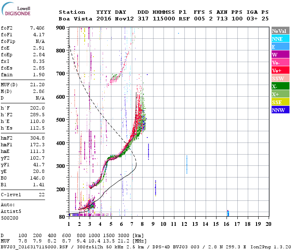Click the D 3000 distance table value
292x250 pixels.
[123, 236]
